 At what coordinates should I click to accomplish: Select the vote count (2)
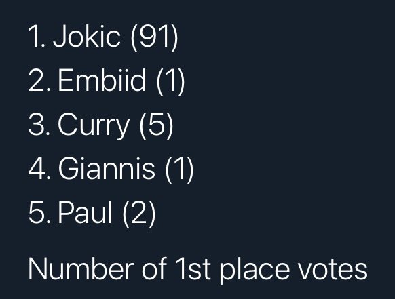coord(139,214)
